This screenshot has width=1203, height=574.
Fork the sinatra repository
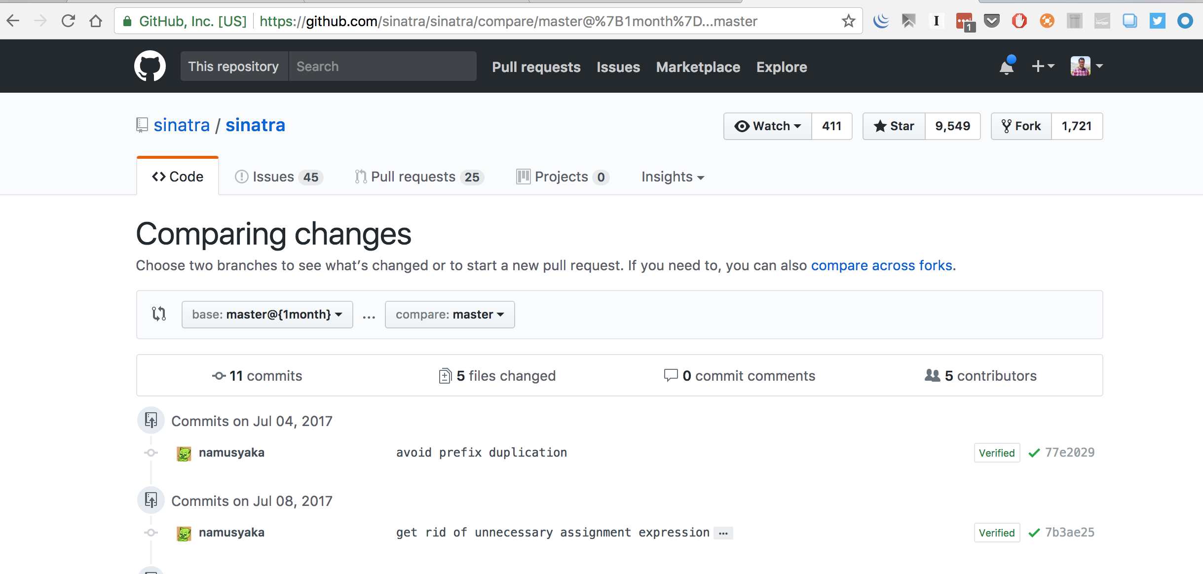(1021, 126)
